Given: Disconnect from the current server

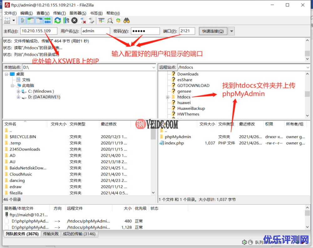Looking at the screenshot, I should [83, 21].
